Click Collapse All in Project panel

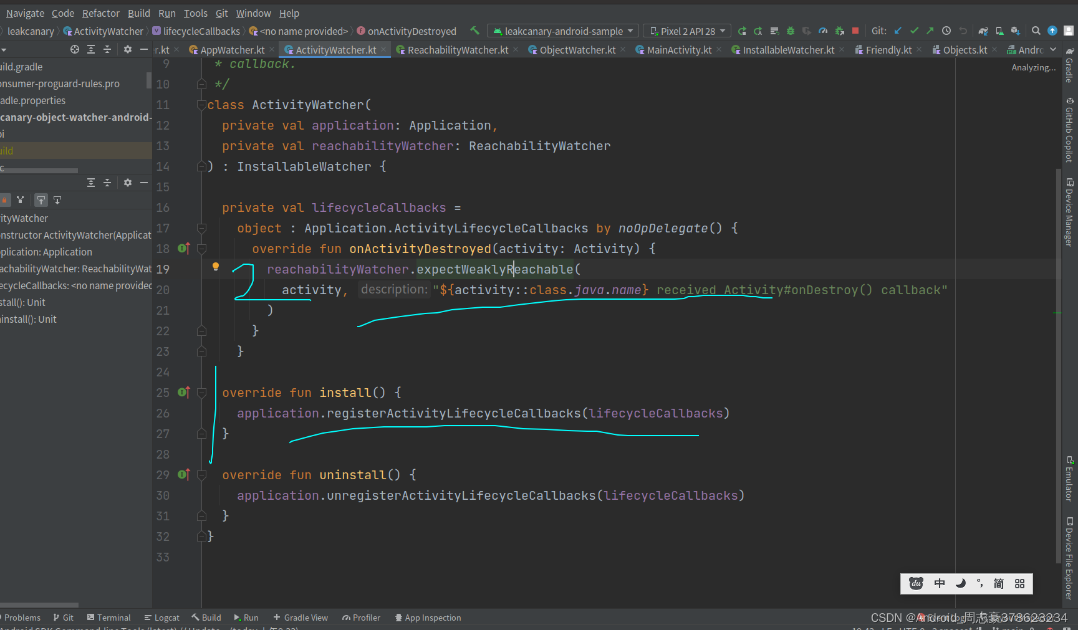point(107,49)
